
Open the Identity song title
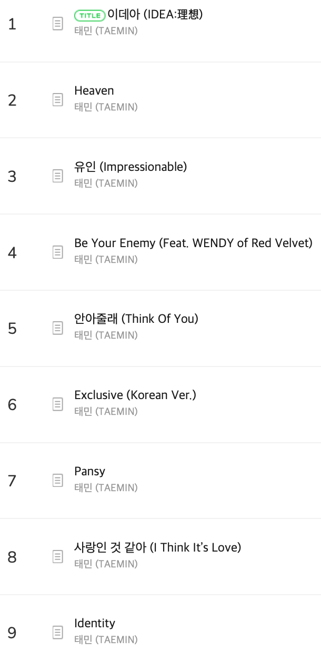(95, 624)
